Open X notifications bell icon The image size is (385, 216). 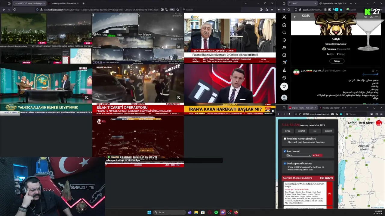click(x=284, y=40)
